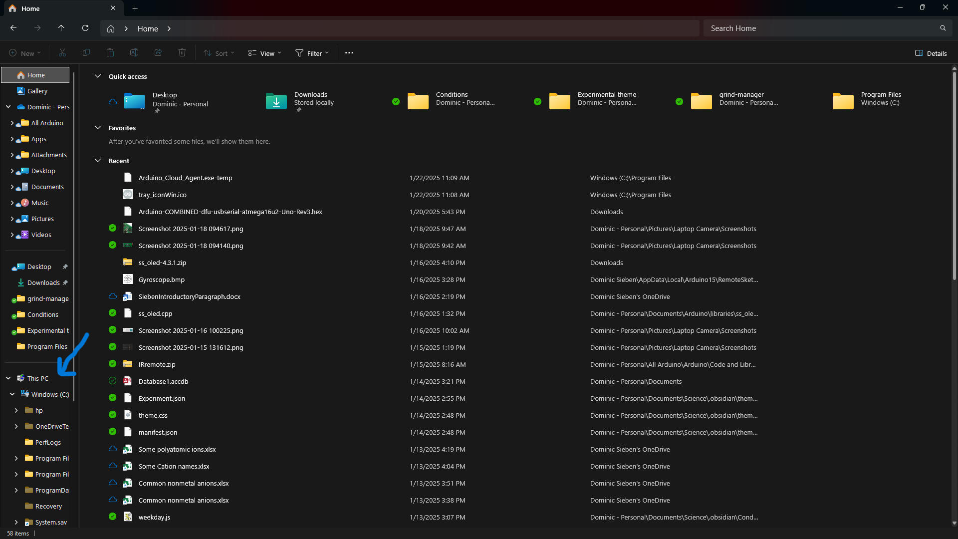Toggle the Details pane button

pos(931,53)
